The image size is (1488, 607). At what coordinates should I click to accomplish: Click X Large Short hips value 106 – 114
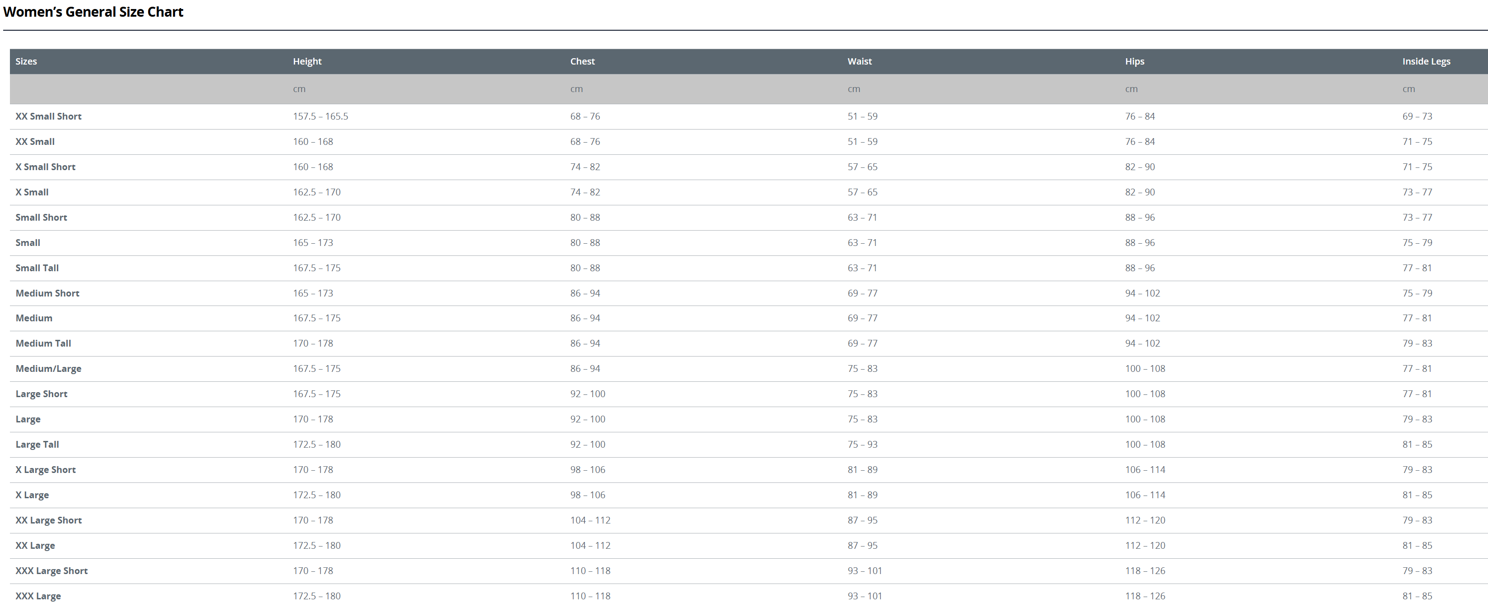[x=1145, y=469]
